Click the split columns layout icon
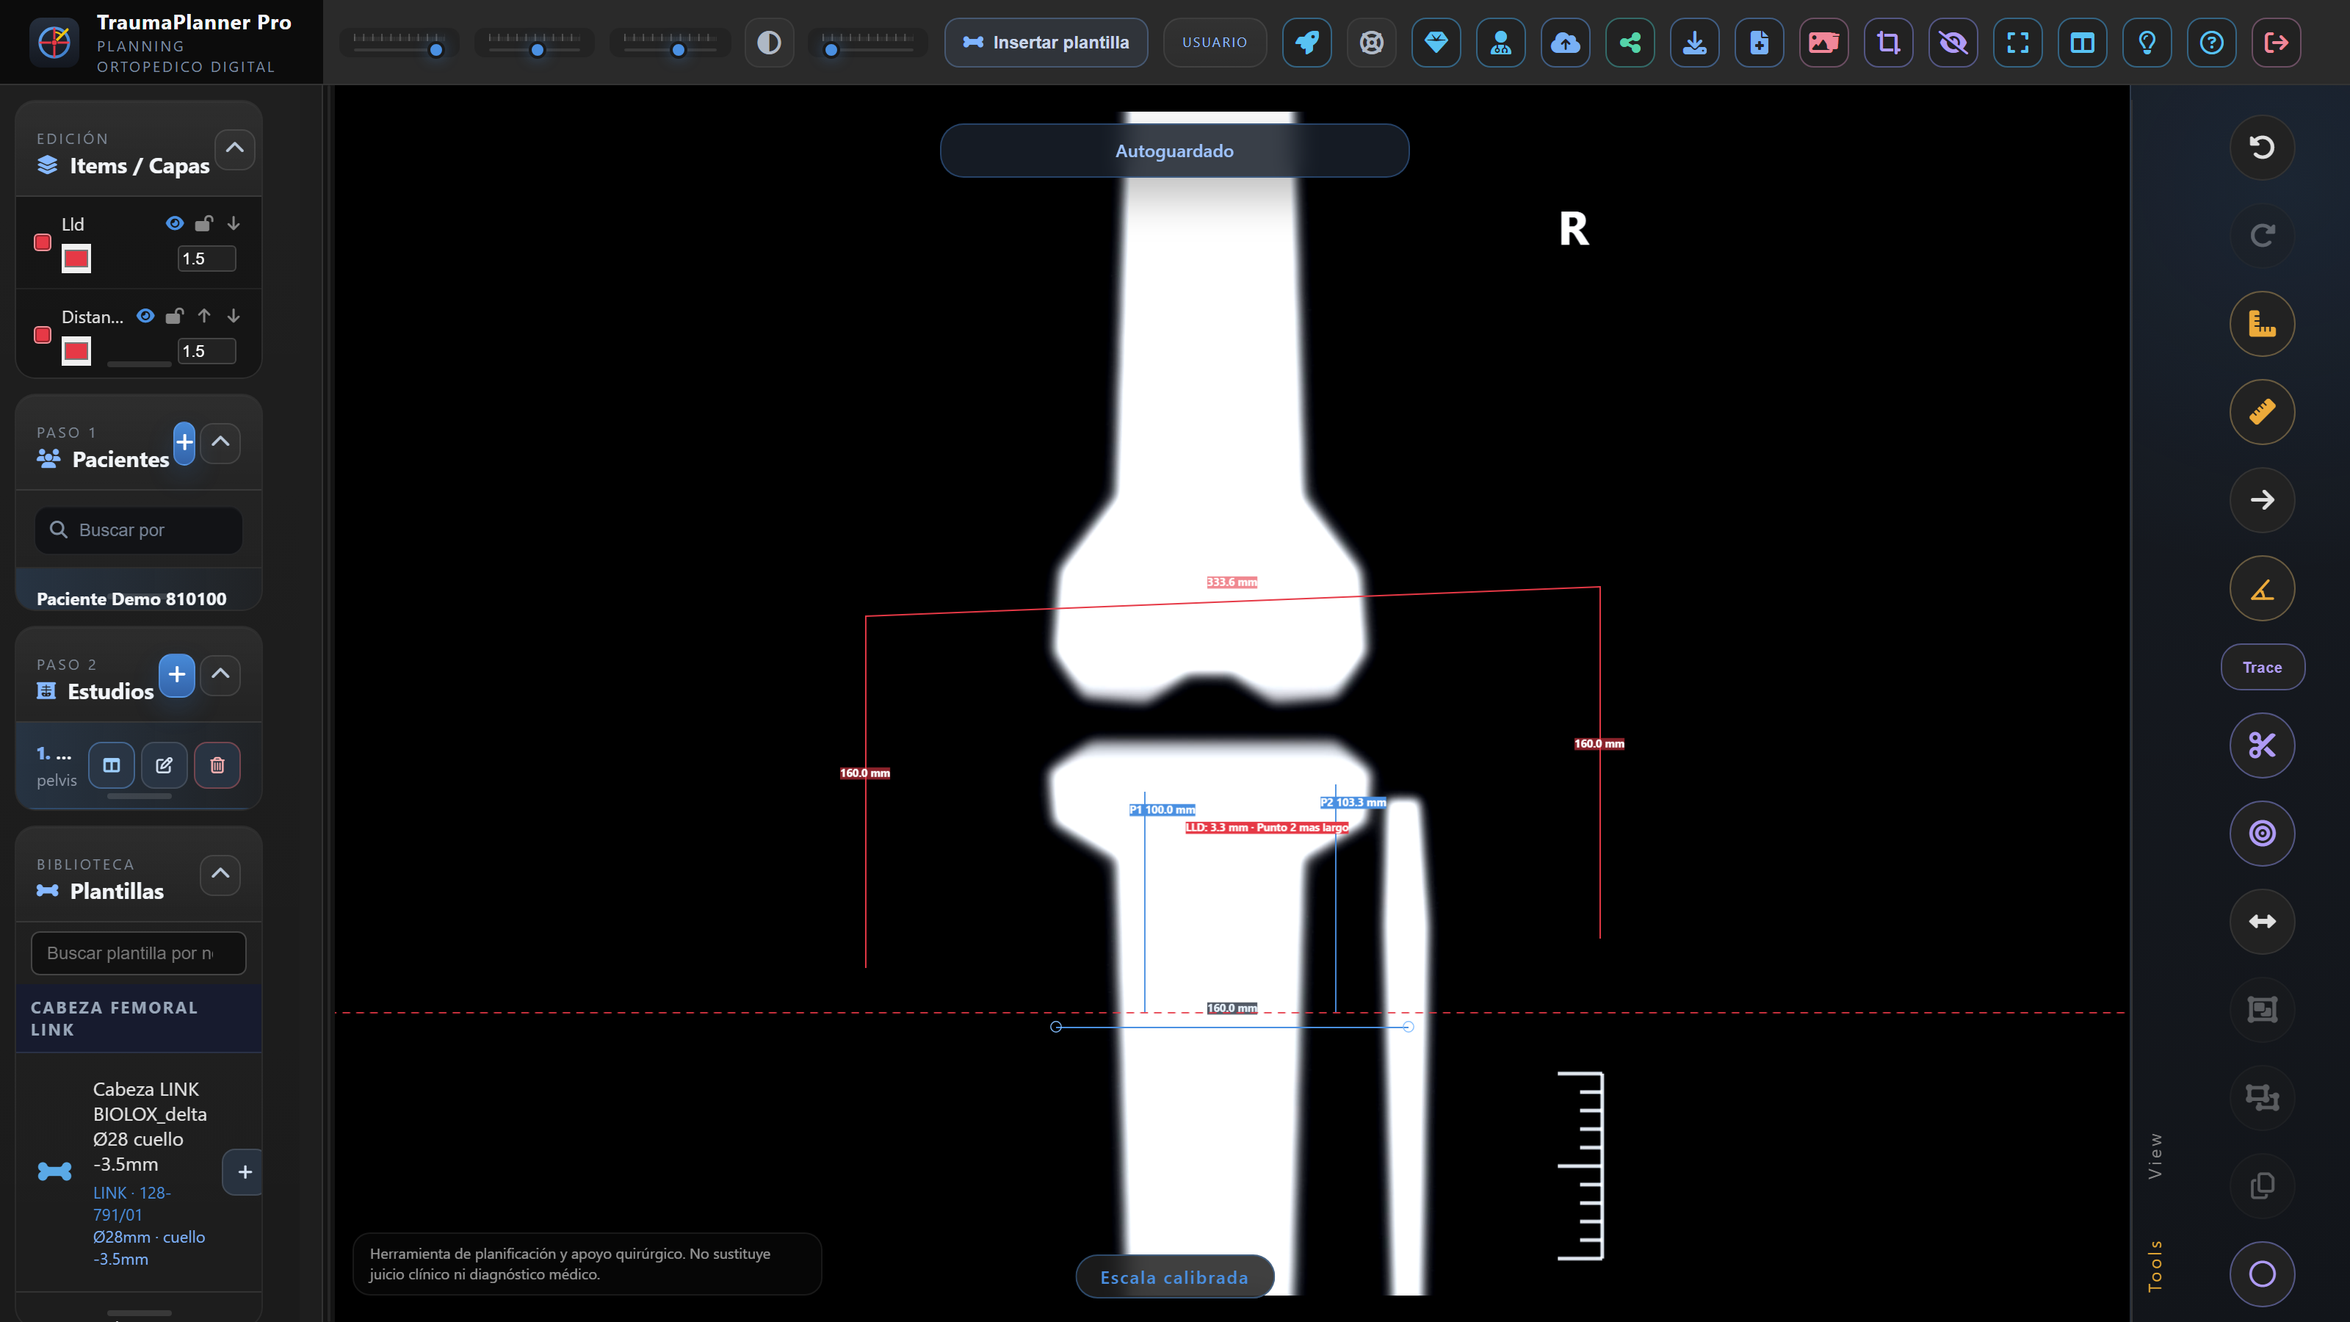 coord(2083,43)
